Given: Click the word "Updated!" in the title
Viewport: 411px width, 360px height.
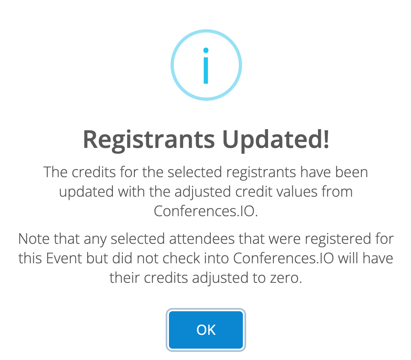Looking at the screenshot, I should 276,140.
